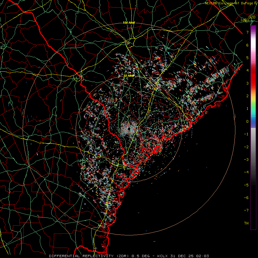Click the KCLX station identifier in the caption

click(163, 256)
